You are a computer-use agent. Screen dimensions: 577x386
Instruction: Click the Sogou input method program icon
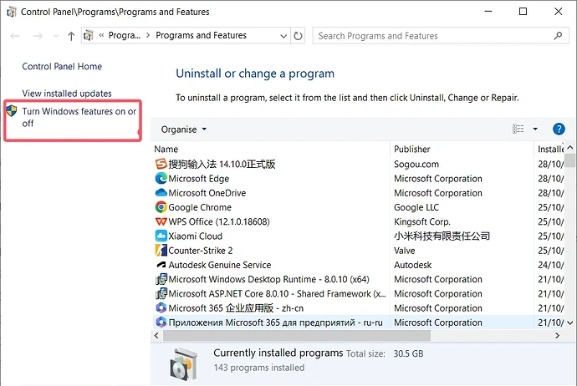click(x=161, y=165)
